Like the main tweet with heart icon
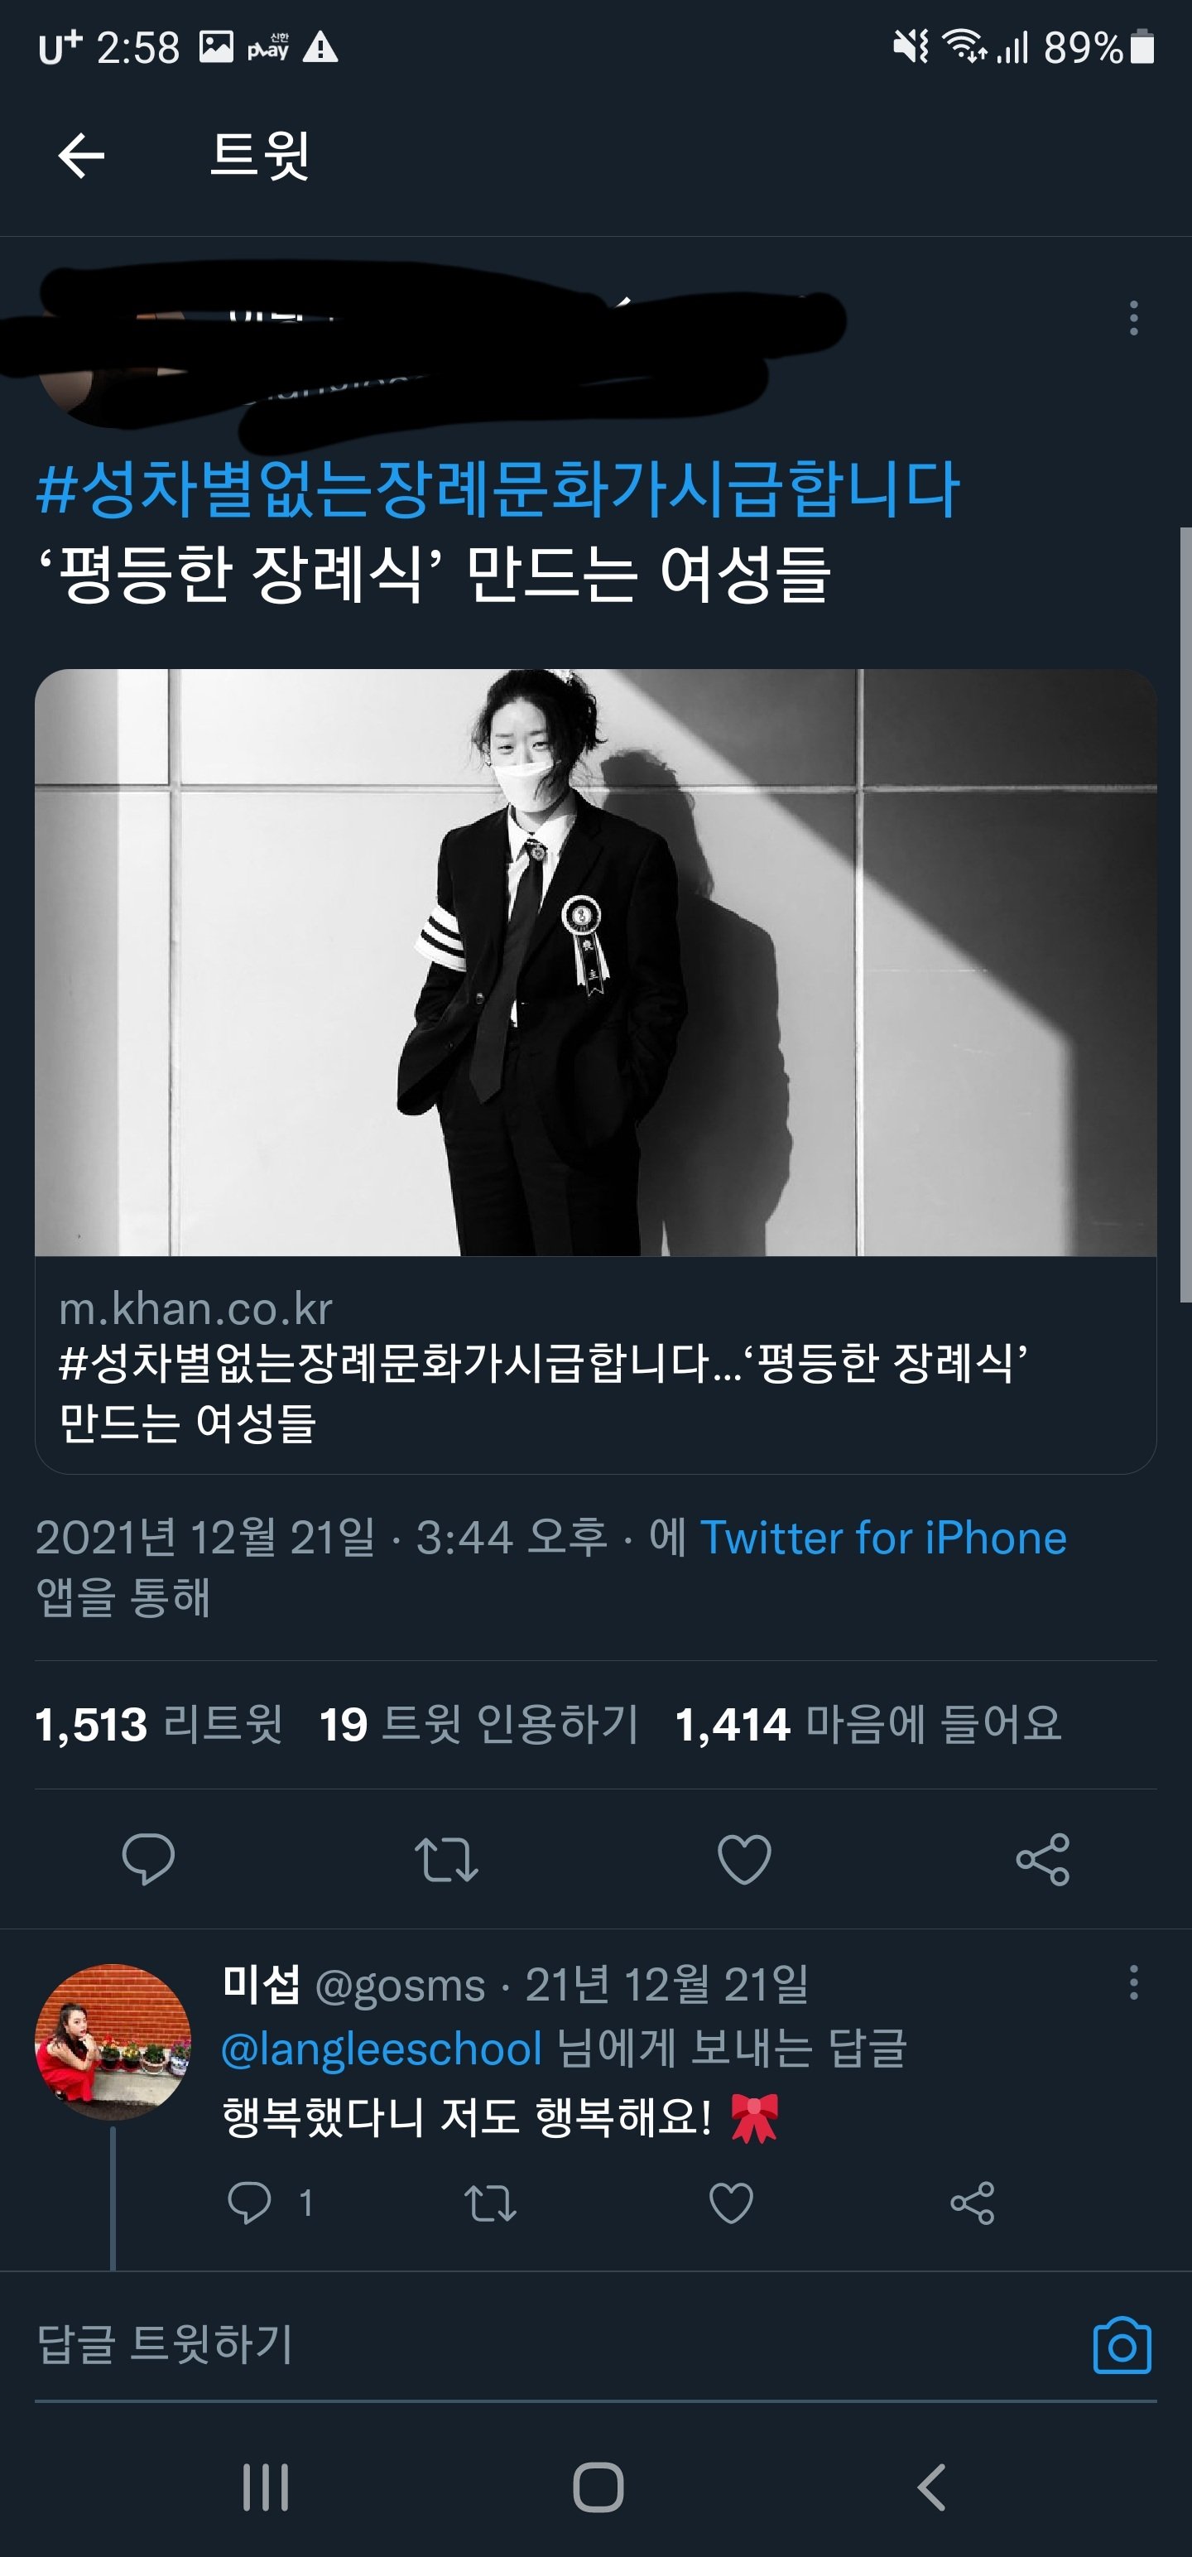Image resolution: width=1192 pixels, height=2557 pixels. click(x=744, y=1859)
